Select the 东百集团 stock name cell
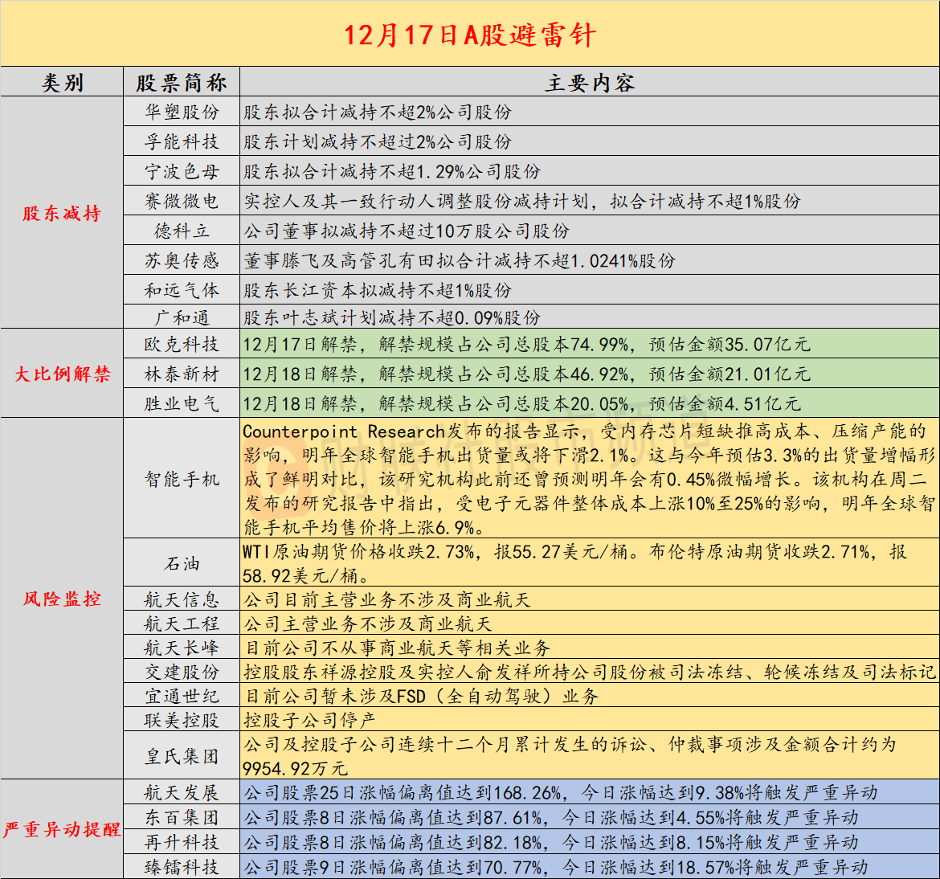The height and width of the screenshot is (879, 940). [182, 816]
